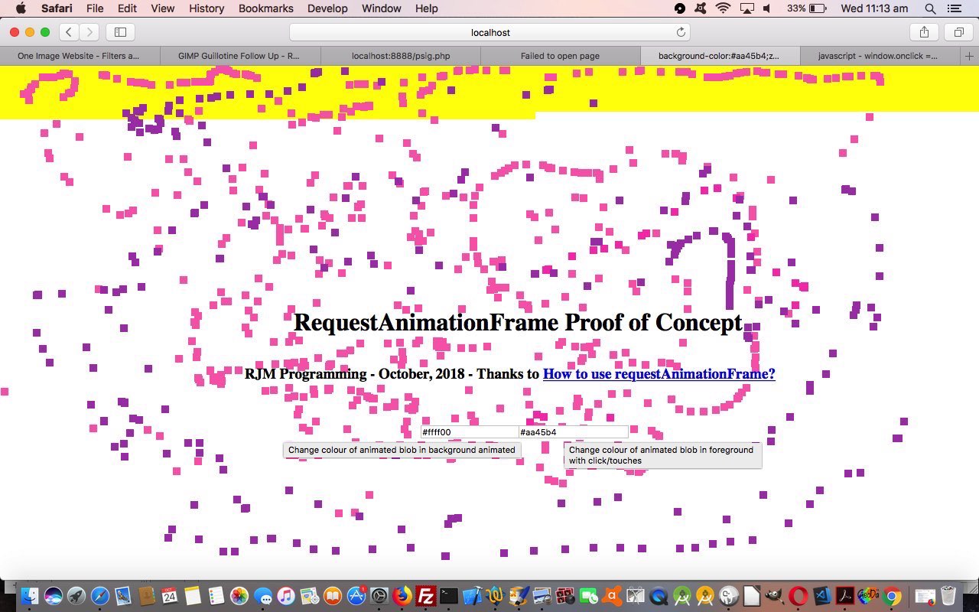The image size is (979, 612).
Task: Open Photos app in the Dock
Action: [x=239, y=595]
